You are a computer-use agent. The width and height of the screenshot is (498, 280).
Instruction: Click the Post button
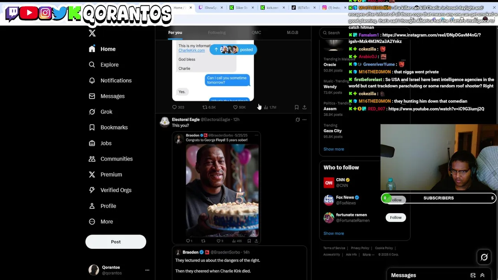click(x=116, y=242)
